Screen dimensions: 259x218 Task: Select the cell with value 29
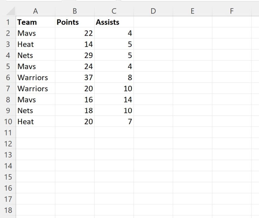click(x=75, y=55)
